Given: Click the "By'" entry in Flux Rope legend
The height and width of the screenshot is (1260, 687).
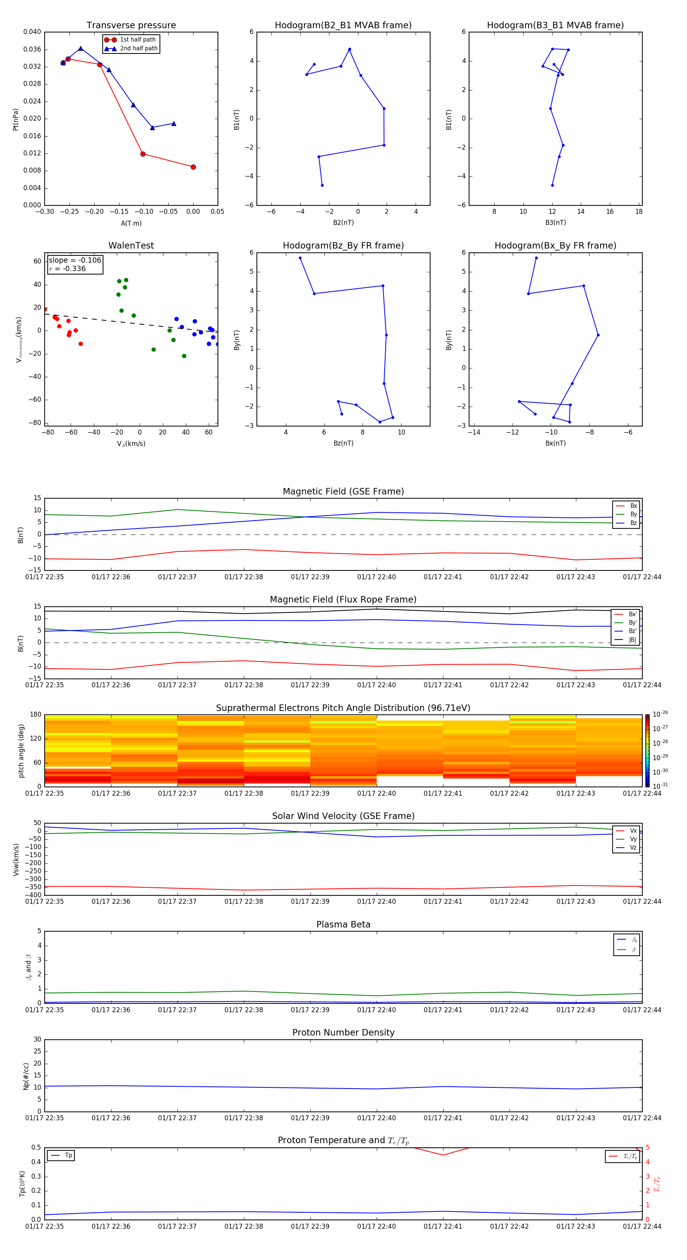Looking at the screenshot, I should pyautogui.click(x=626, y=623).
